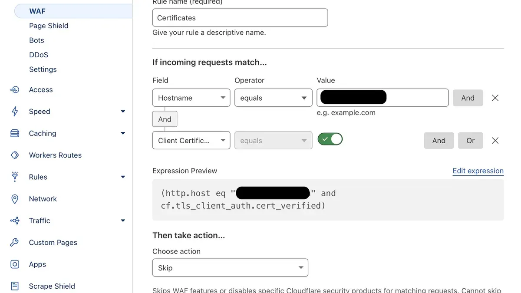This screenshot has height=293, width=521.
Task: Open the disabled equals operator dropdown
Action: tap(273, 140)
